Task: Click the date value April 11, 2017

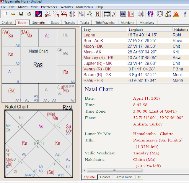Action: (147, 98)
